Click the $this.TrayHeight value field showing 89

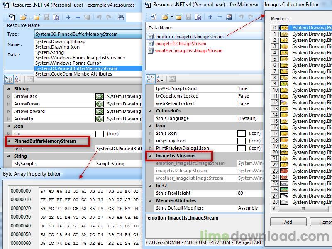[x=249, y=193]
